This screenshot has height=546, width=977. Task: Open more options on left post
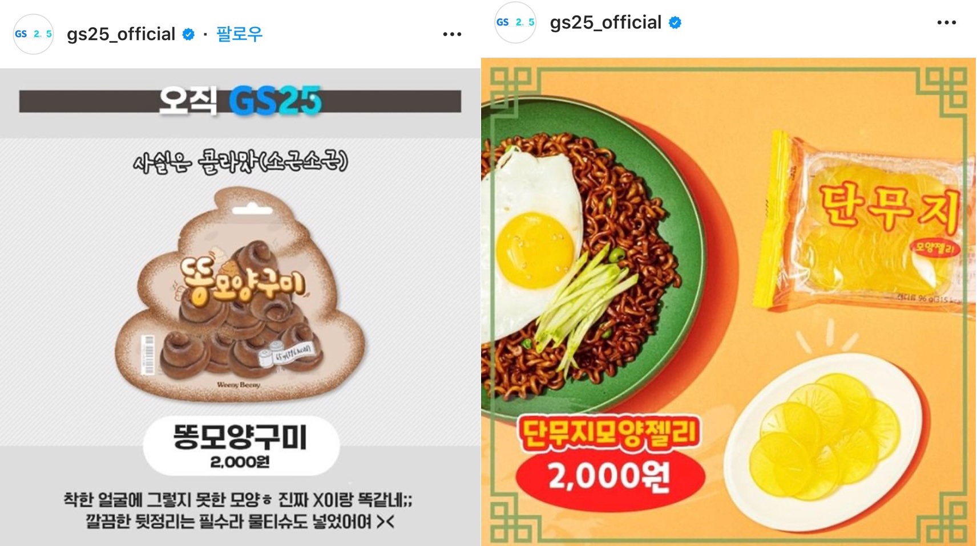tap(452, 34)
